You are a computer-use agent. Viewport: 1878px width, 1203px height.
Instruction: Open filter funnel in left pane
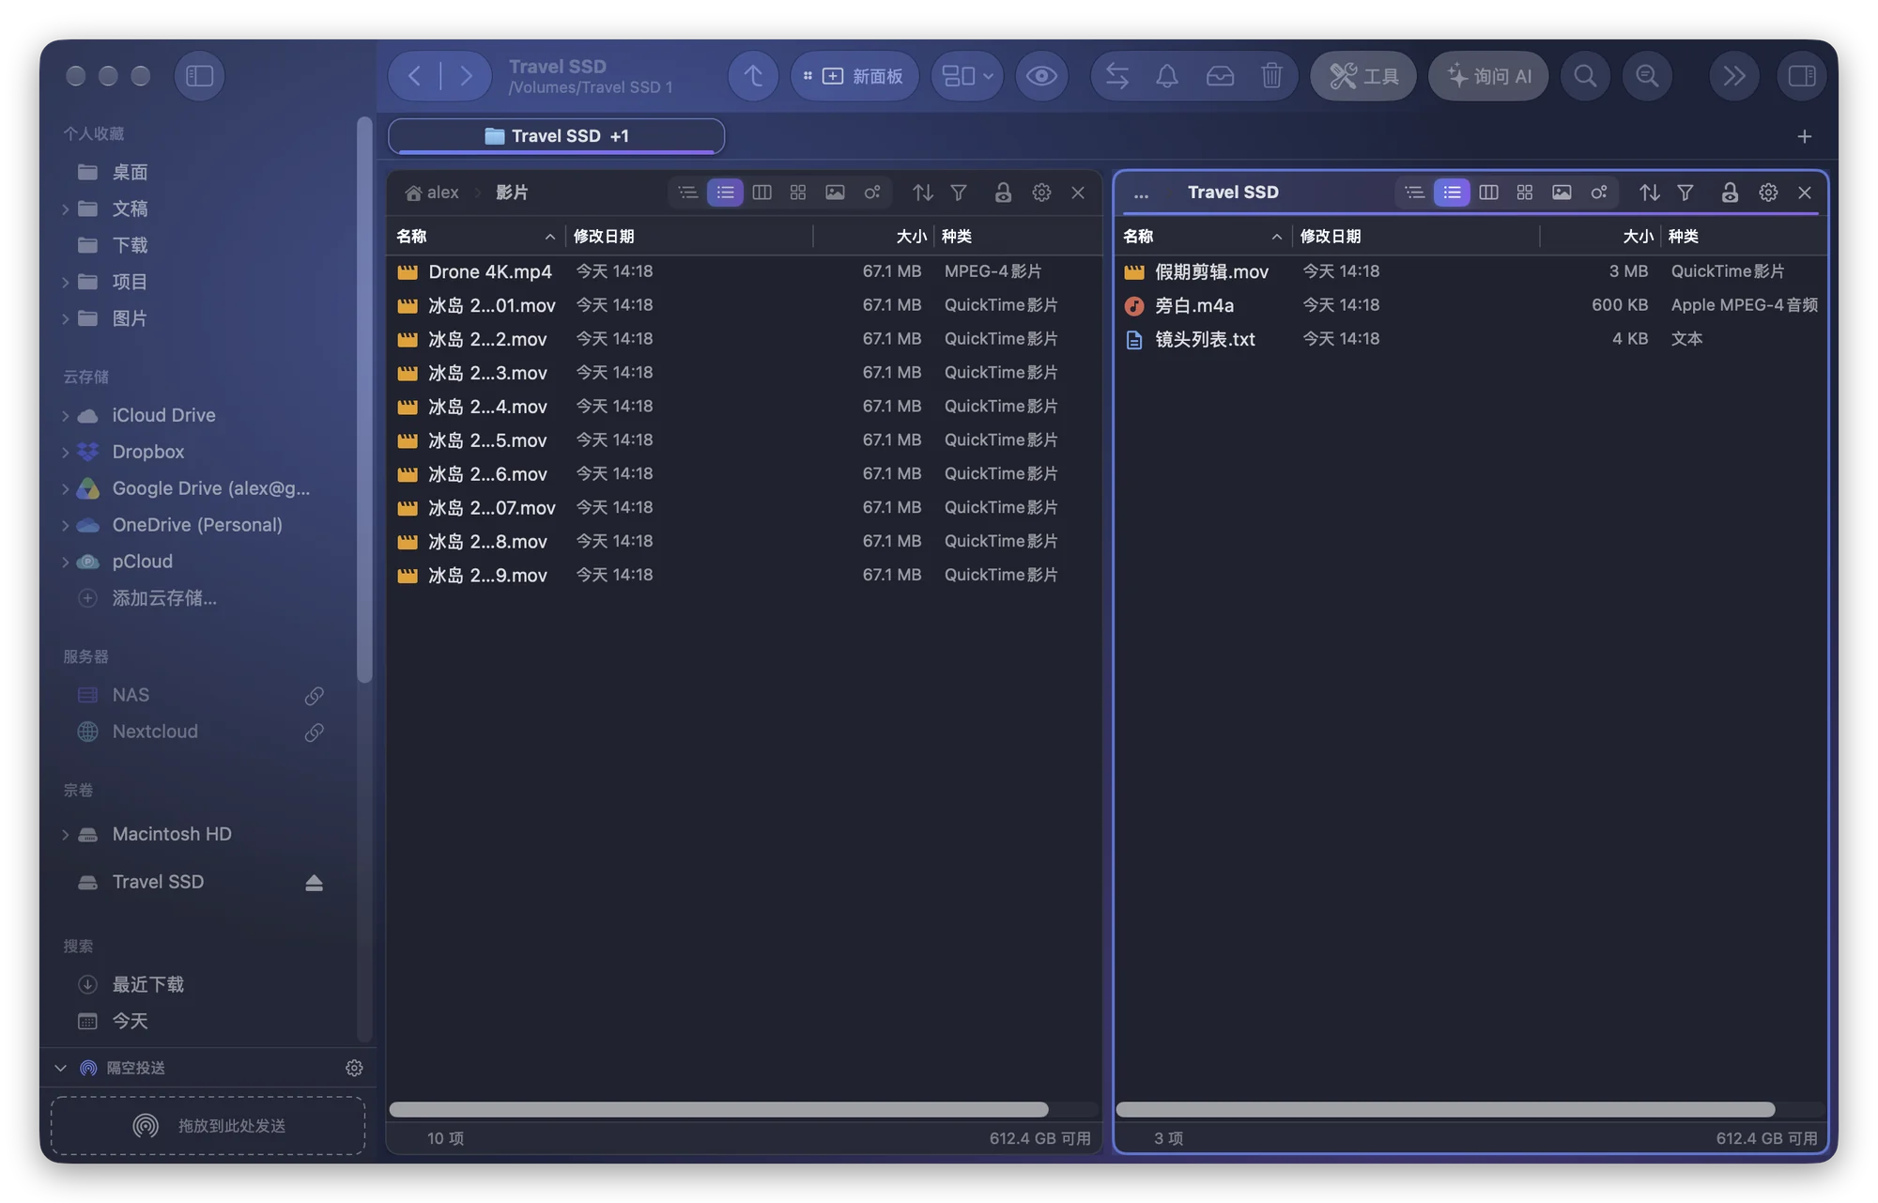959,193
